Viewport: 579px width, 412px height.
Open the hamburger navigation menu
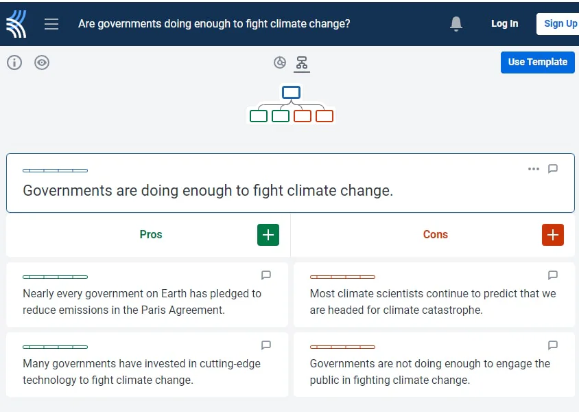[x=51, y=23]
